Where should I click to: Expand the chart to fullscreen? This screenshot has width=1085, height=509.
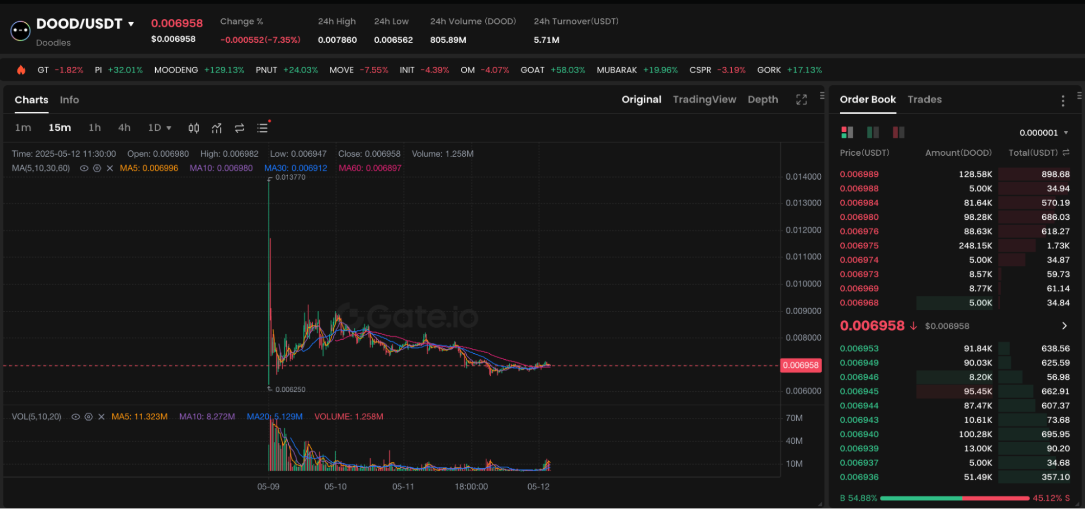(802, 100)
